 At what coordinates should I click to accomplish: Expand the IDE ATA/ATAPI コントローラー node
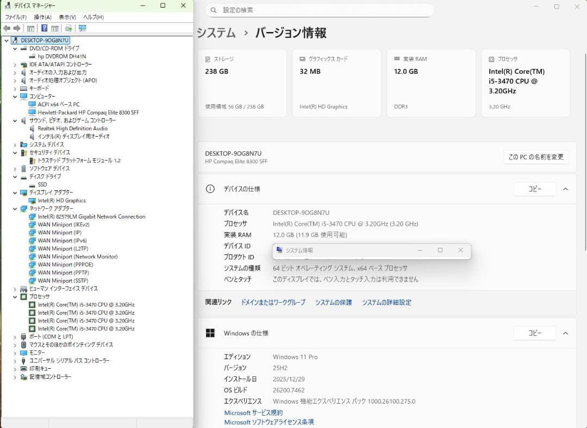click(15, 64)
